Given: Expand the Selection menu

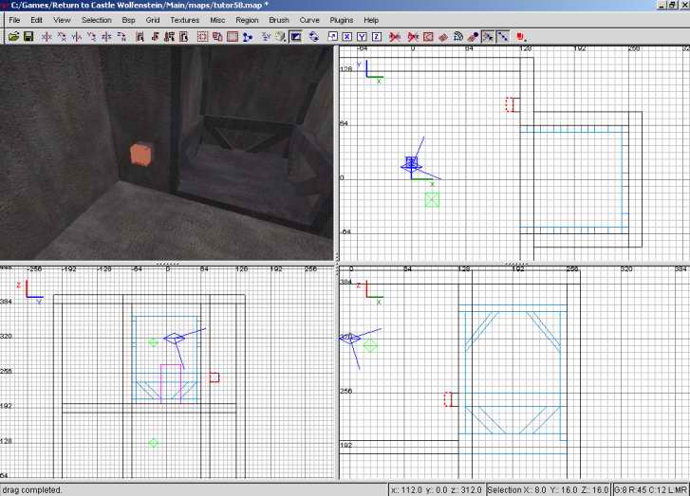Looking at the screenshot, I should [x=96, y=20].
